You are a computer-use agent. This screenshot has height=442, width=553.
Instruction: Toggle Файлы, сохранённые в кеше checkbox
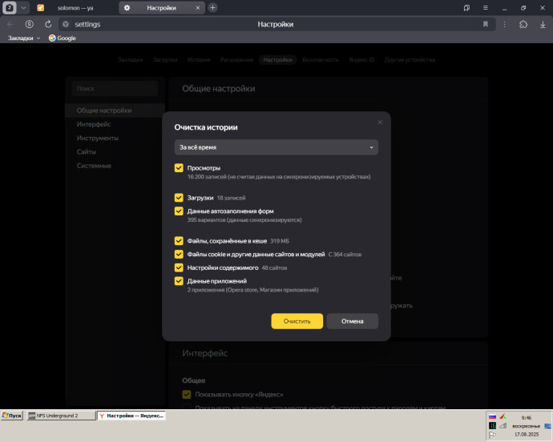[179, 241]
